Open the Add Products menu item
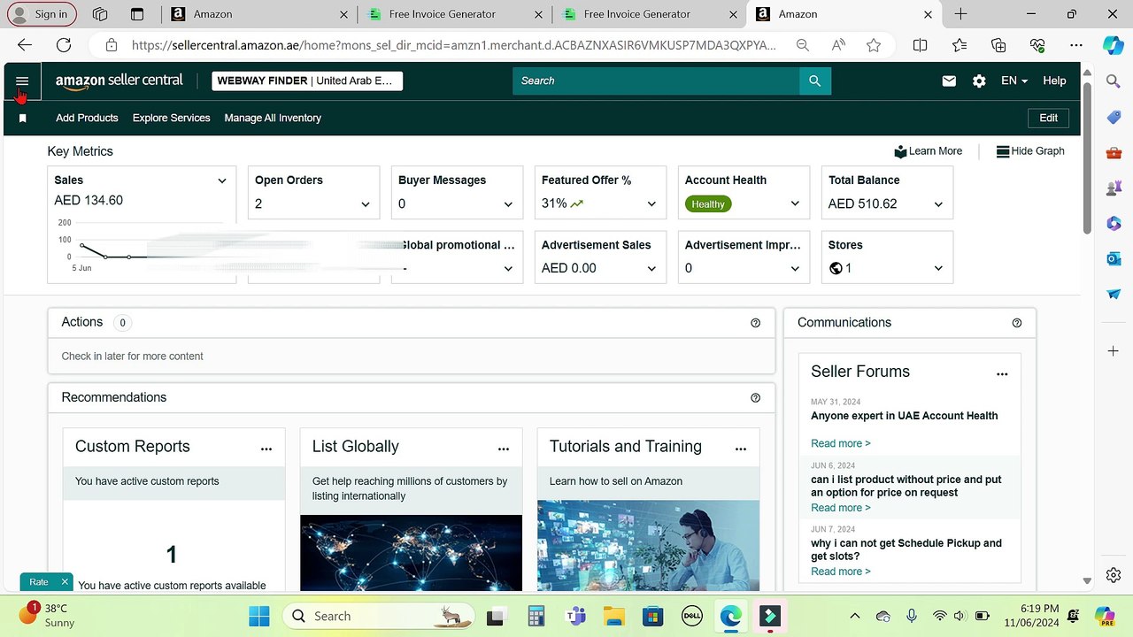The width and height of the screenshot is (1133, 637). click(x=87, y=118)
